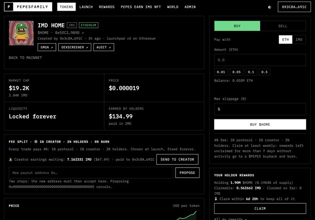Click the 2.04K IMD market cap subtext
The height and width of the screenshot is (220, 315).
pos(18,95)
